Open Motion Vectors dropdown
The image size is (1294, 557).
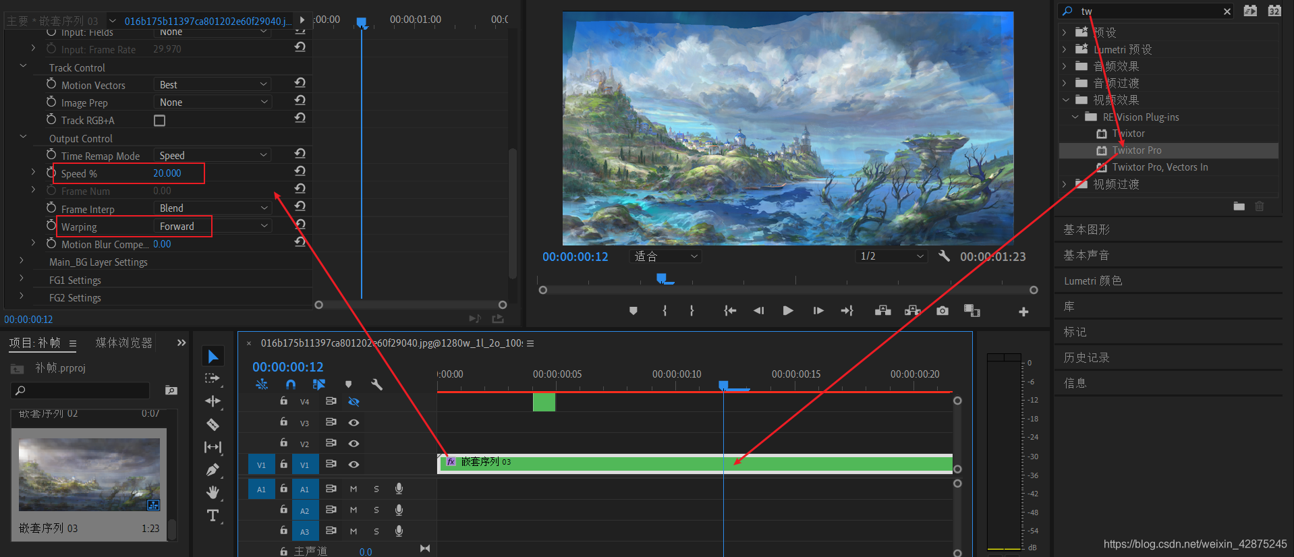coord(213,84)
